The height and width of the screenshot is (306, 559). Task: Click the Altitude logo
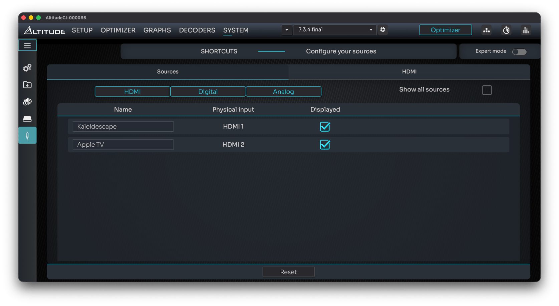point(44,30)
